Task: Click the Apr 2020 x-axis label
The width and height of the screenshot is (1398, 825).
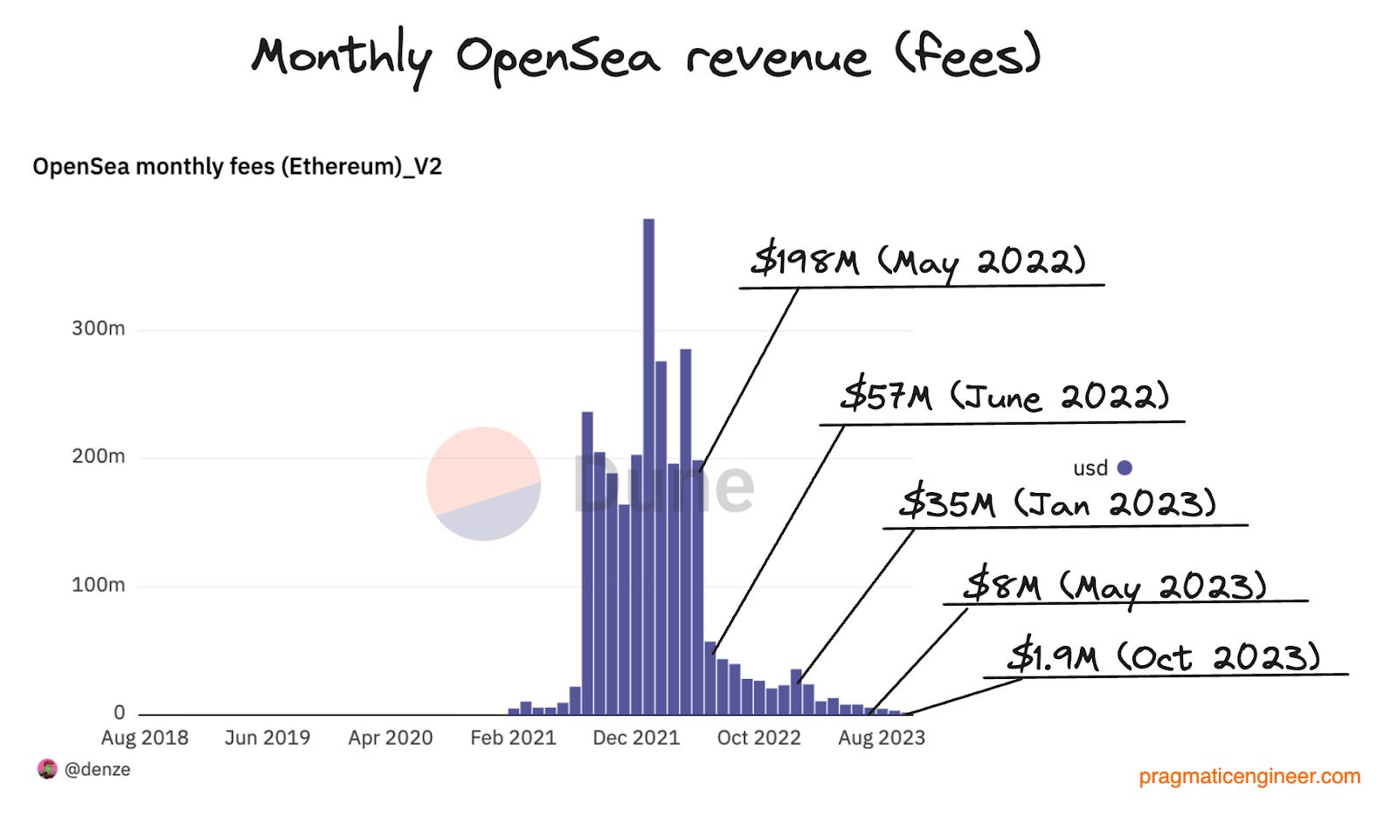Action: tap(391, 738)
